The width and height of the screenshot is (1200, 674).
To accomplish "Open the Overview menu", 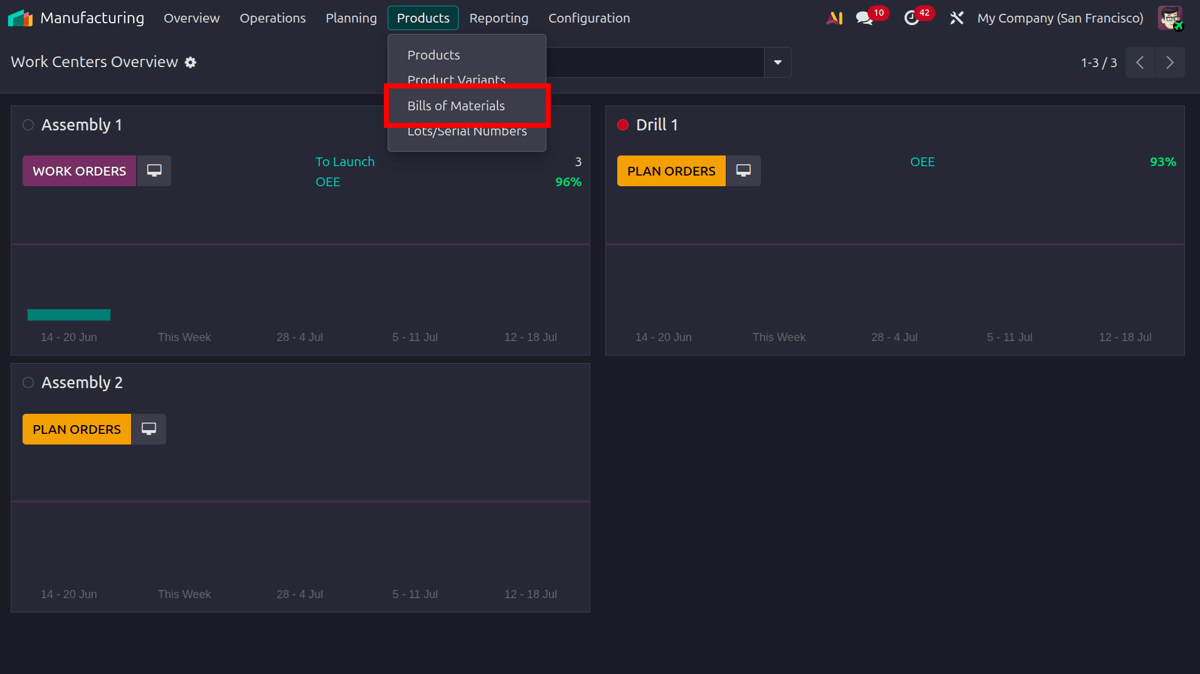I will click(191, 18).
